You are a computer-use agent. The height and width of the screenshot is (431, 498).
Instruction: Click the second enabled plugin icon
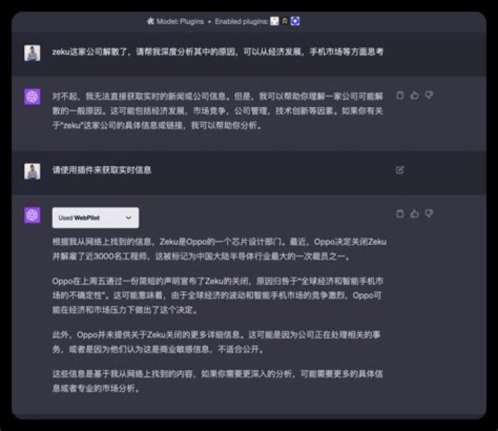284,21
